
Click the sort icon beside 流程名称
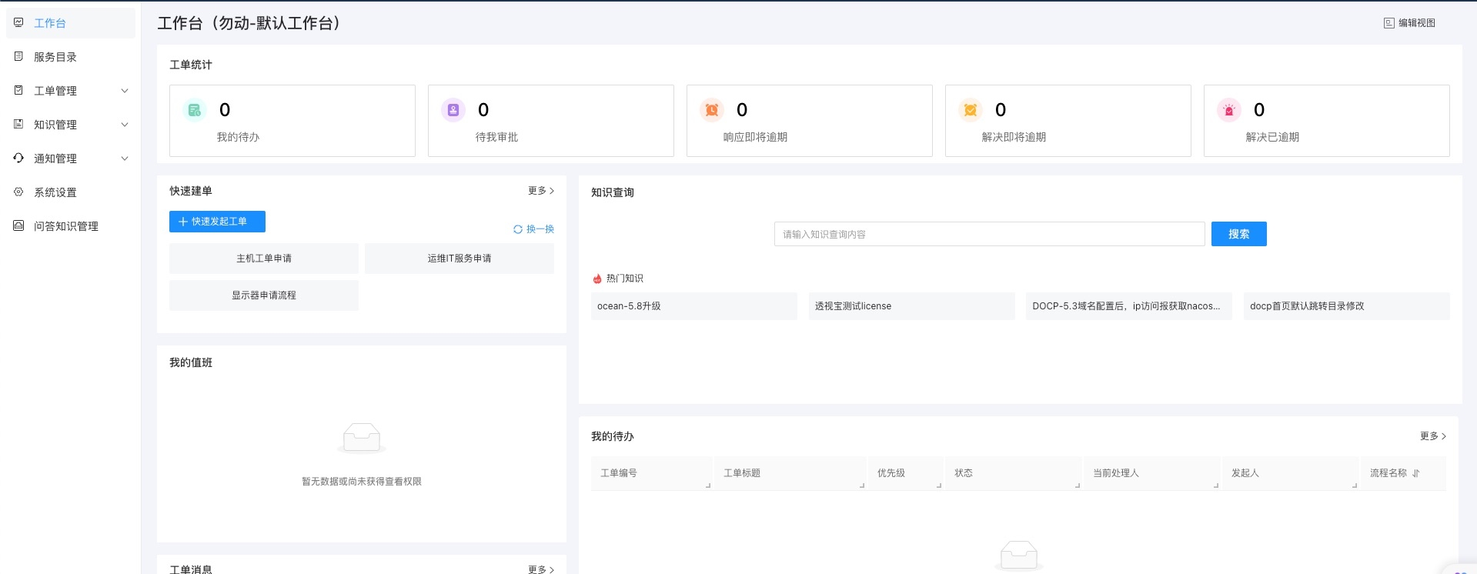click(x=1415, y=473)
